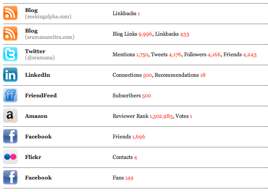Select the LinkedIn icon

click(x=10, y=75)
